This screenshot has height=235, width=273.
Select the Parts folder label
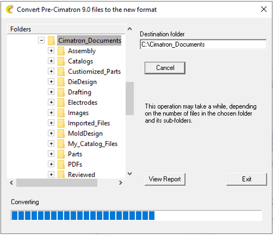click(x=75, y=154)
